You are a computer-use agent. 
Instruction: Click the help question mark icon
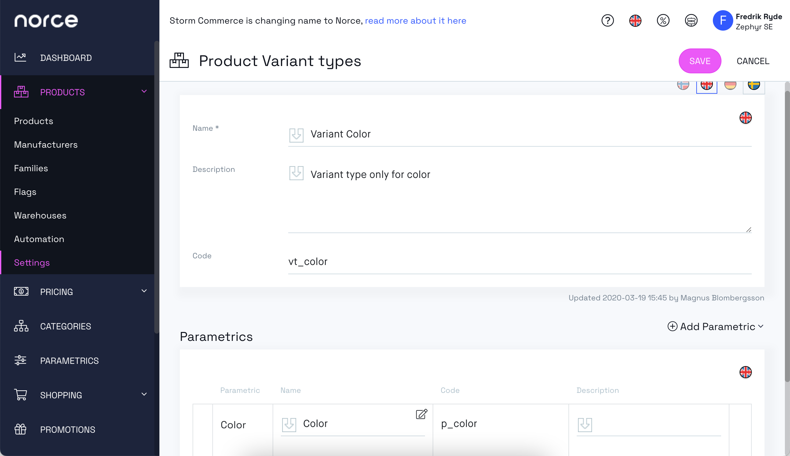(x=607, y=21)
